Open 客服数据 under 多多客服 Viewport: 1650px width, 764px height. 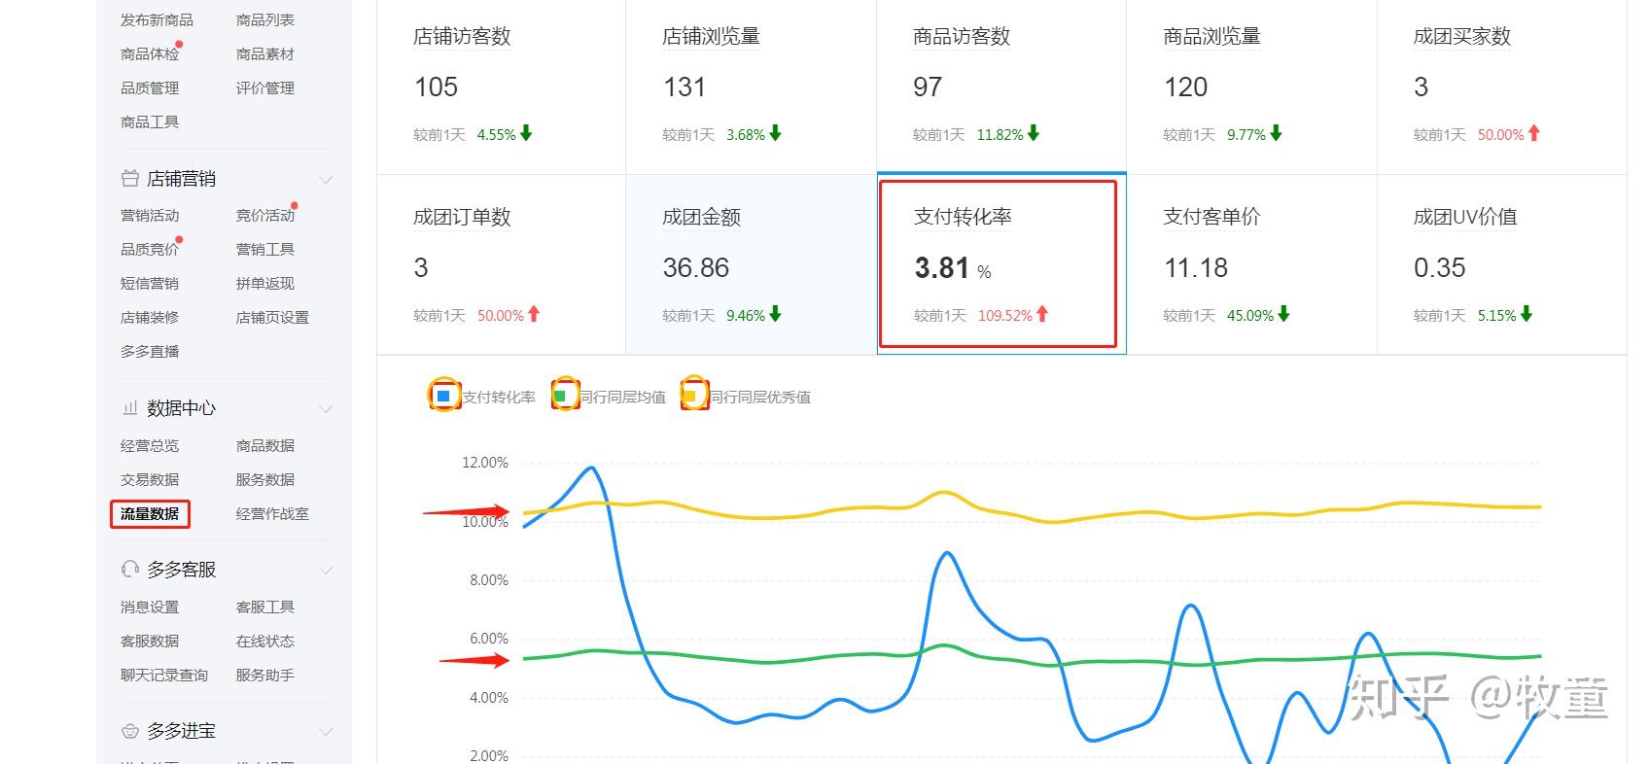tap(150, 642)
